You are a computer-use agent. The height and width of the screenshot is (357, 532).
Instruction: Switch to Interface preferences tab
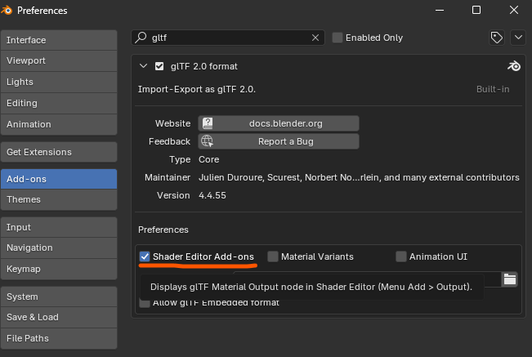pos(59,40)
